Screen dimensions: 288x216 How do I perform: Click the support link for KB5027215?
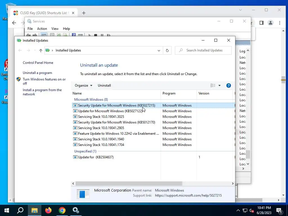coord(188,195)
